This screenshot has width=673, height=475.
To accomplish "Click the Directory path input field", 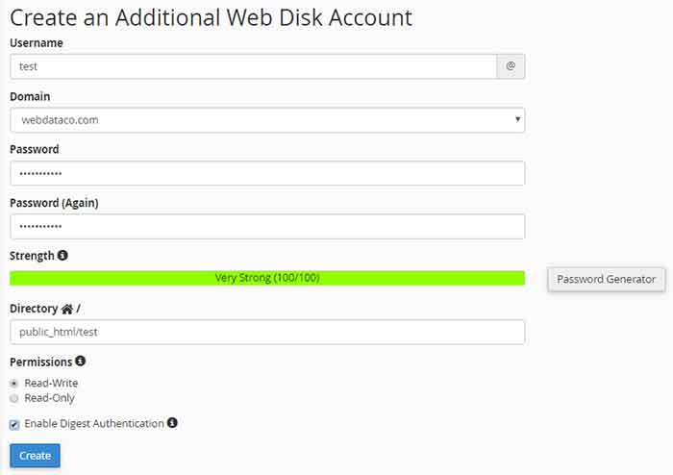I will click(267, 332).
